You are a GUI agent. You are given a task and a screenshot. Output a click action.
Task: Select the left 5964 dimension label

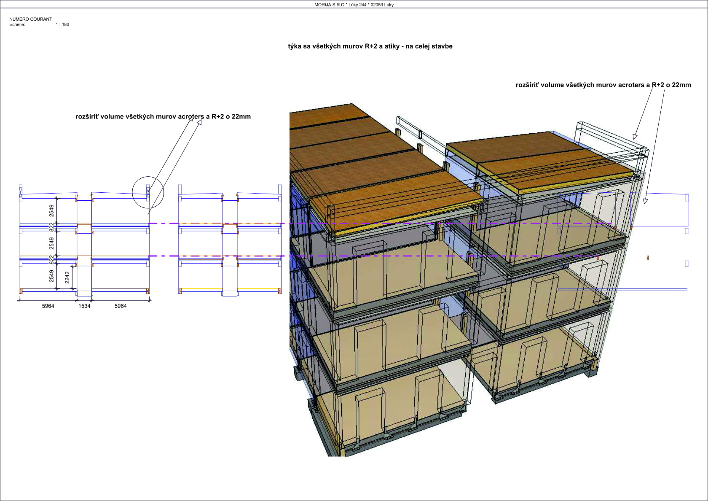pyautogui.click(x=48, y=306)
